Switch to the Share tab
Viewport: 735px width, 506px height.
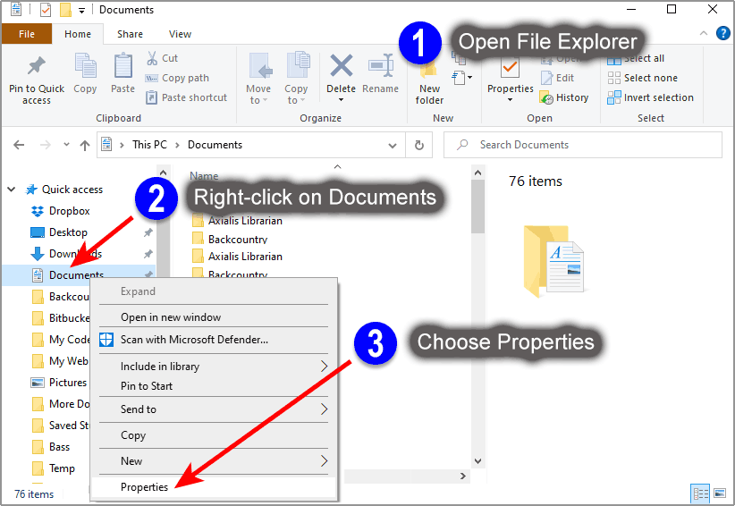[130, 34]
